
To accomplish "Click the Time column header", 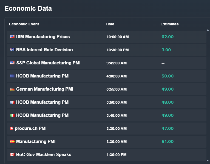I will (110, 24).
